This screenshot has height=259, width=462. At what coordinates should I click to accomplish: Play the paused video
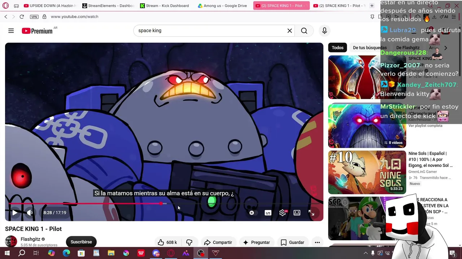click(15, 213)
